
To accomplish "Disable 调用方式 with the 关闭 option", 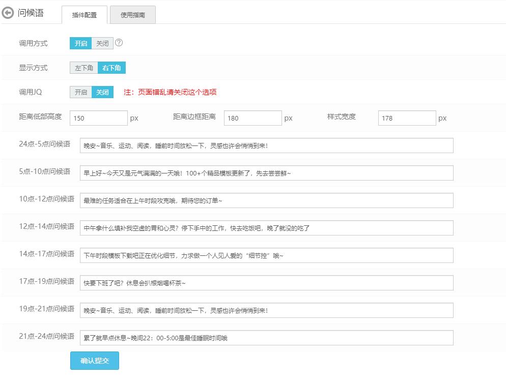I will pos(102,43).
